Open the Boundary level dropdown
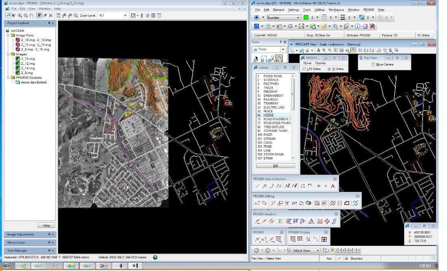 [297, 17]
